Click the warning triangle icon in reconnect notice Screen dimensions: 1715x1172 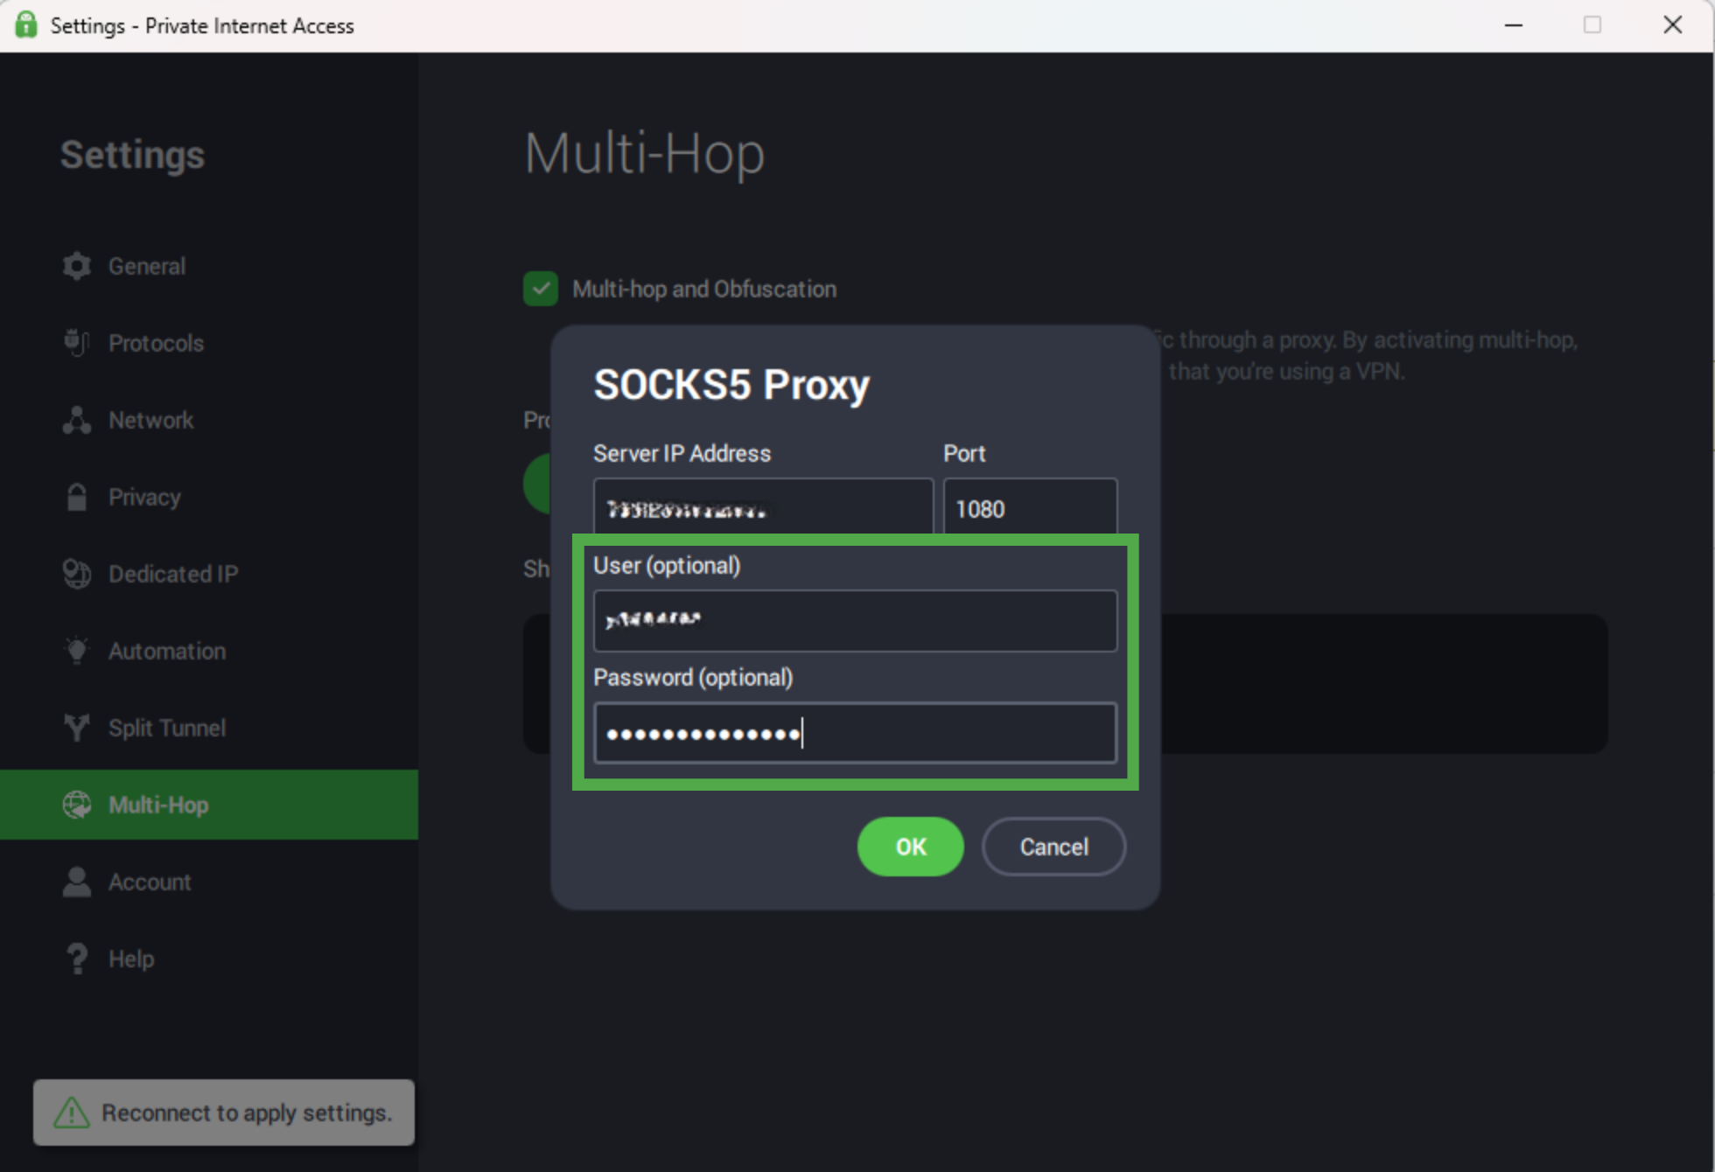tap(72, 1113)
